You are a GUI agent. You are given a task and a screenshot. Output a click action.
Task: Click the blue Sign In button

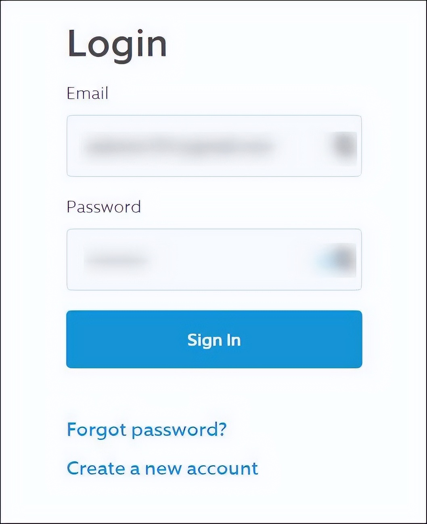click(x=214, y=339)
